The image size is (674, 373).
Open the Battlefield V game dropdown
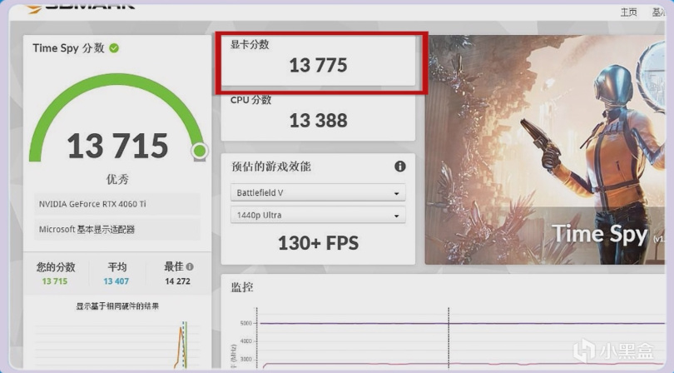318,192
